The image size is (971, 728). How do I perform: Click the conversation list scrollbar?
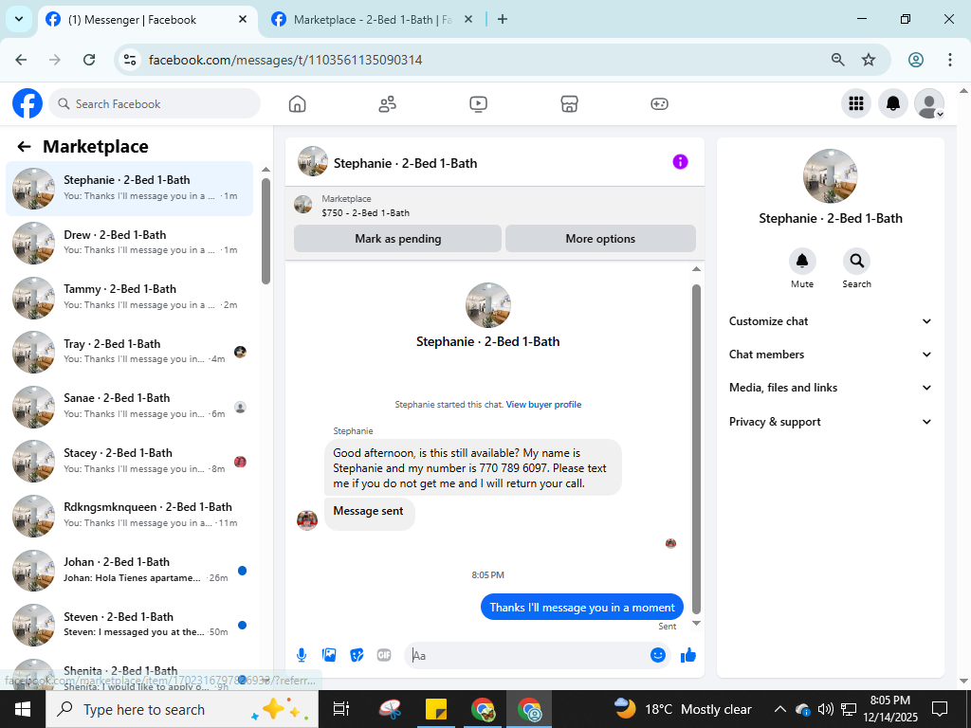[x=266, y=231]
